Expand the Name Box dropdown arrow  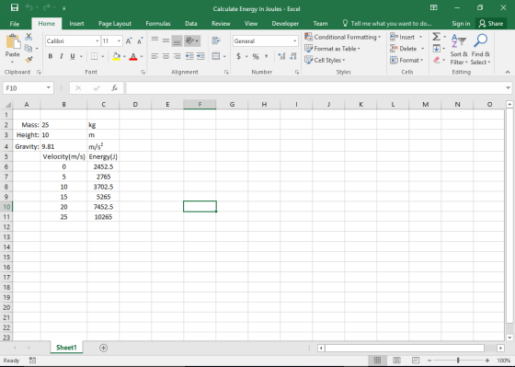pos(48,87)
